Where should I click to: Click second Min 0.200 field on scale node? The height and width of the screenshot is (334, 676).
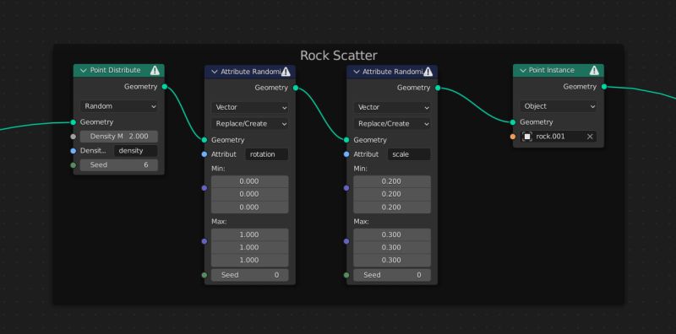pos(392,195)
